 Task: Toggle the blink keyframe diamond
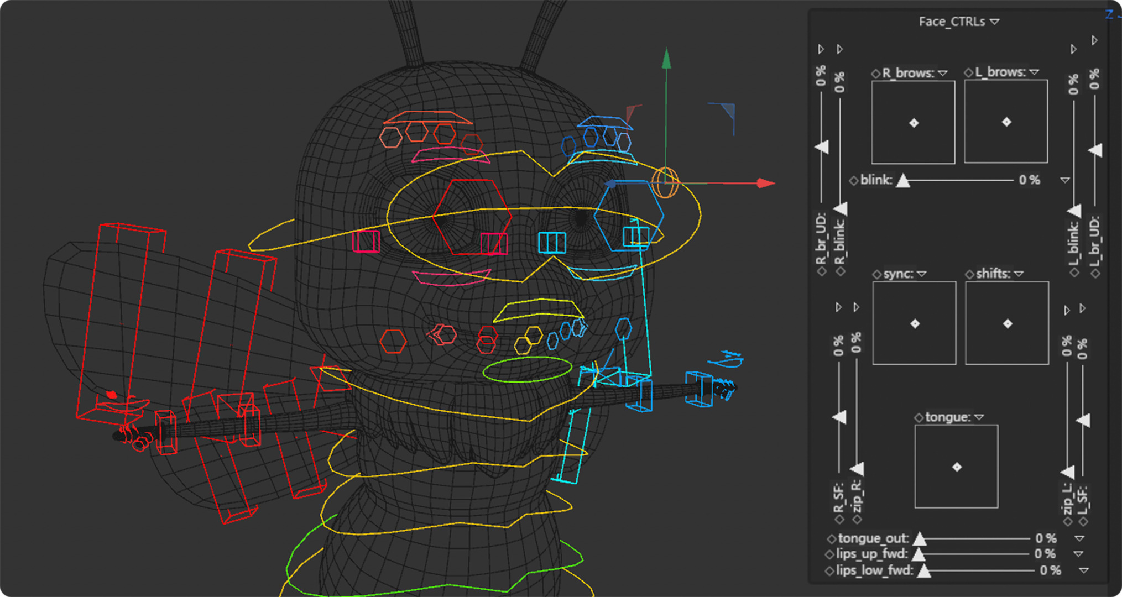pyautogui.click(x=854, y=181)
